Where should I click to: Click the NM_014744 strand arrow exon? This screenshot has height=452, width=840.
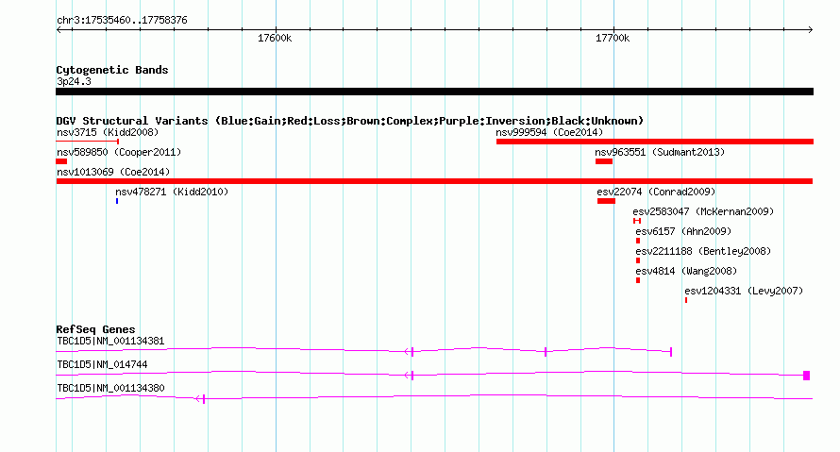click(x=410, y=375)
